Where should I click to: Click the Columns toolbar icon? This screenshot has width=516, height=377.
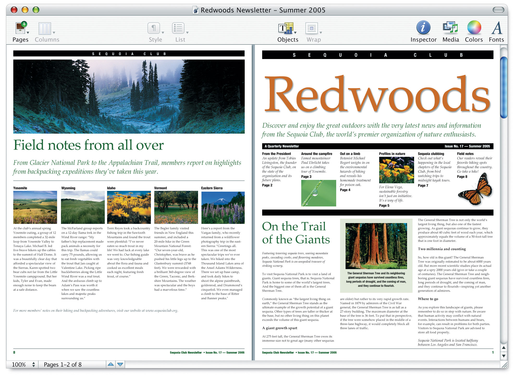point(45,29)
